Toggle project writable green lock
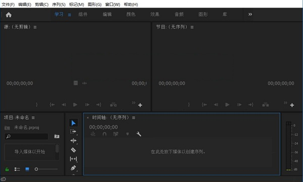The image size is (303, 182). coord(7,169)
